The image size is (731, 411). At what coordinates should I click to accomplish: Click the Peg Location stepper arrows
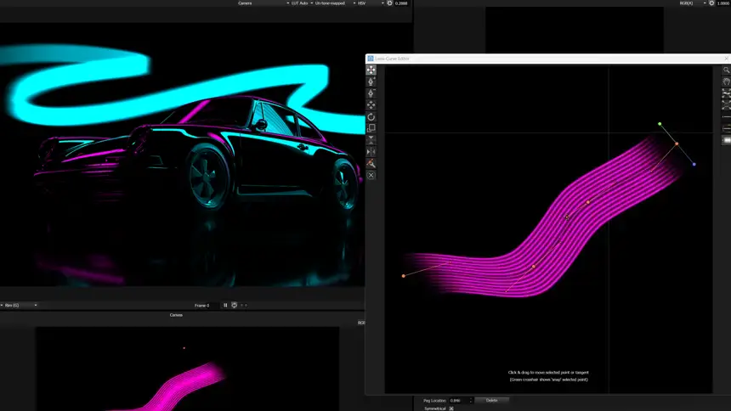point(471,400)
